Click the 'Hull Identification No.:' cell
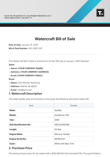 pos(31,125)
